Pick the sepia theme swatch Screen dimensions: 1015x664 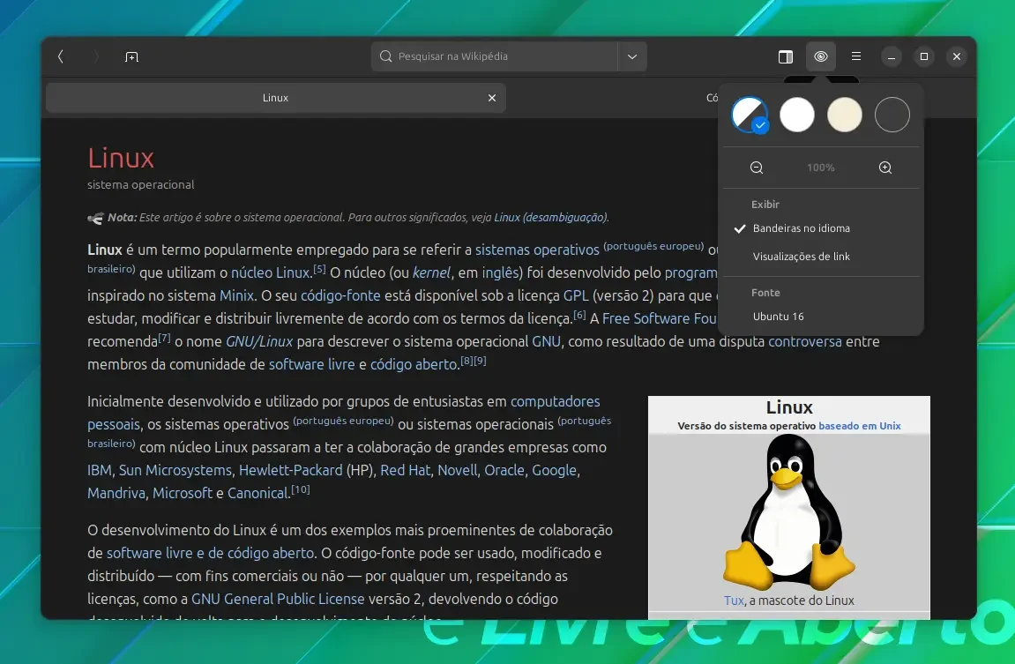pos(844,116)
